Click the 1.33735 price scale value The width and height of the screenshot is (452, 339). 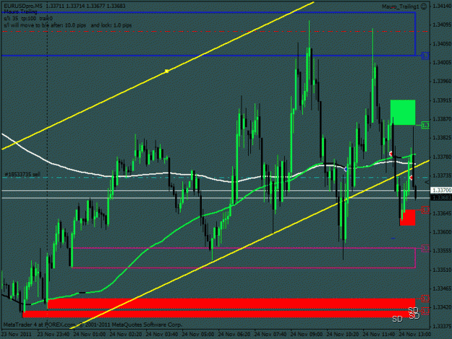coord(442,176)
